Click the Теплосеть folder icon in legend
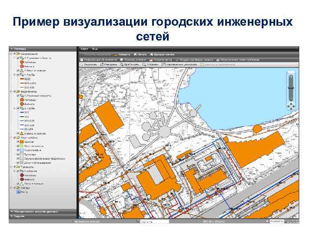This screenshot has width=313, height=235. point(18,167)
